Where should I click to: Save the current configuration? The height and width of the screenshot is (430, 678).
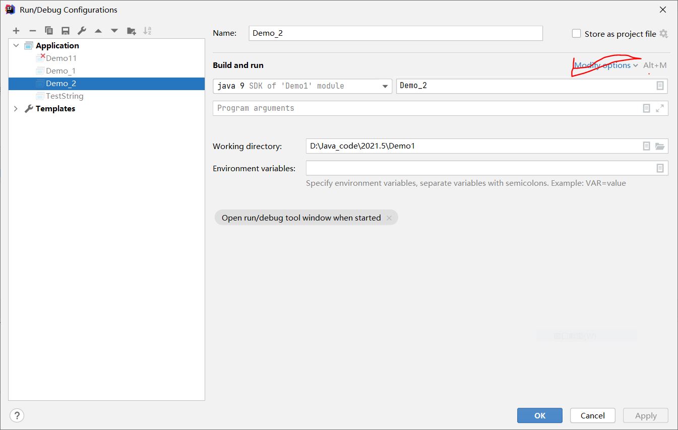click(x=65, y=30)
